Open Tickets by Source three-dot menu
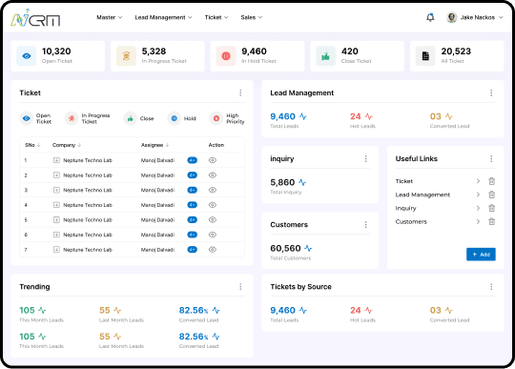515x369 pixels. [491, 287]
